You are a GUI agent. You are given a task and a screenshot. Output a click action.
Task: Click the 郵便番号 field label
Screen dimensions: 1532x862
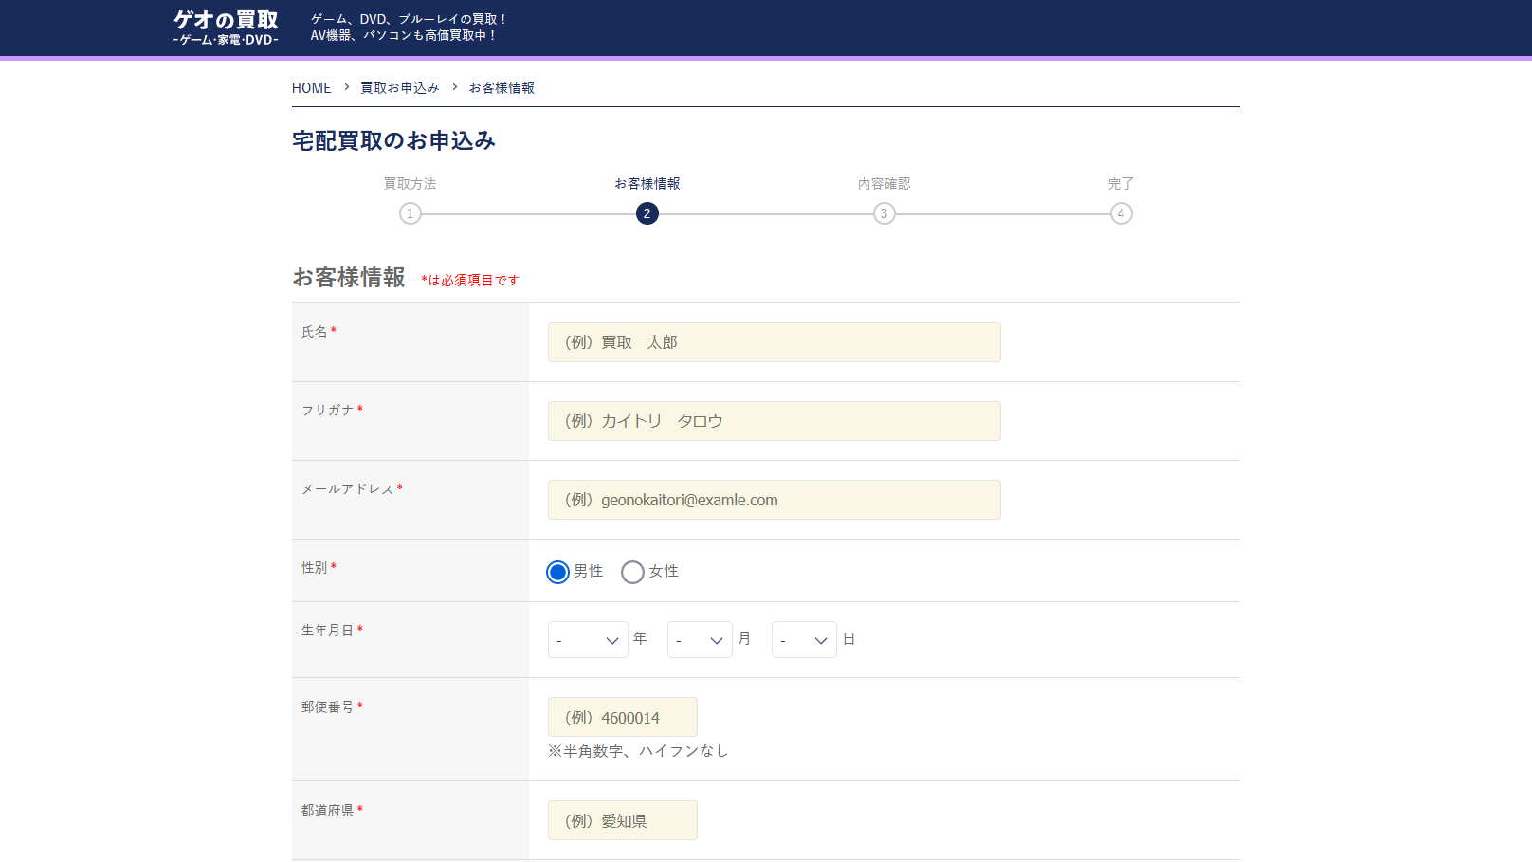[x=332, y=707]
